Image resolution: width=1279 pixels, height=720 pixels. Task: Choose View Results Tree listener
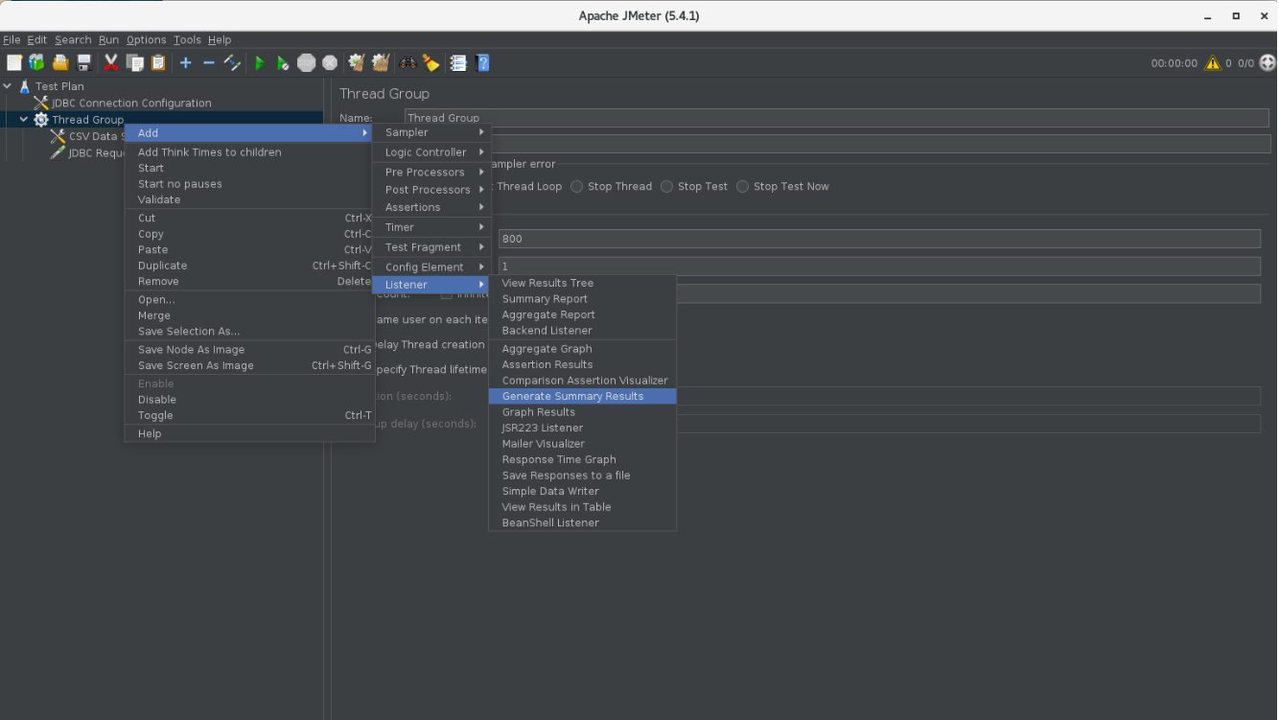(583, 283)
